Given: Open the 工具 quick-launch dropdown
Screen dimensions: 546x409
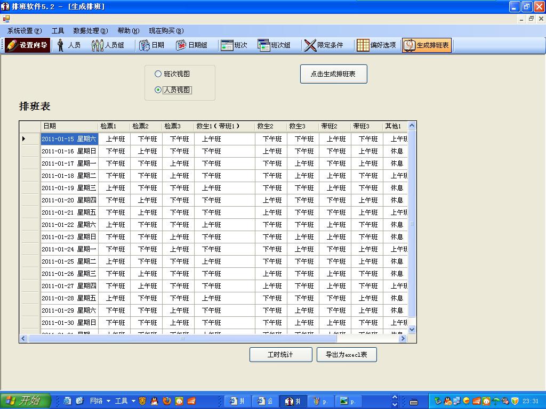Looking at the screenshot, I should coord(125,401).
